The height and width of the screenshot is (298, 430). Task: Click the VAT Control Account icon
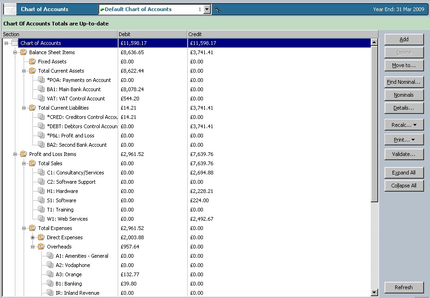pyautogui.click(x=41, y=99)
